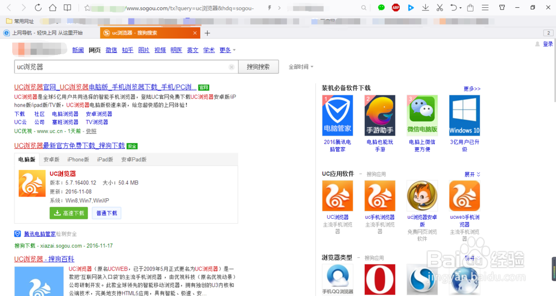Viewport: 556px width, 296px height.
Task: Click the UC logo in download result
Action: coord(32,183)
